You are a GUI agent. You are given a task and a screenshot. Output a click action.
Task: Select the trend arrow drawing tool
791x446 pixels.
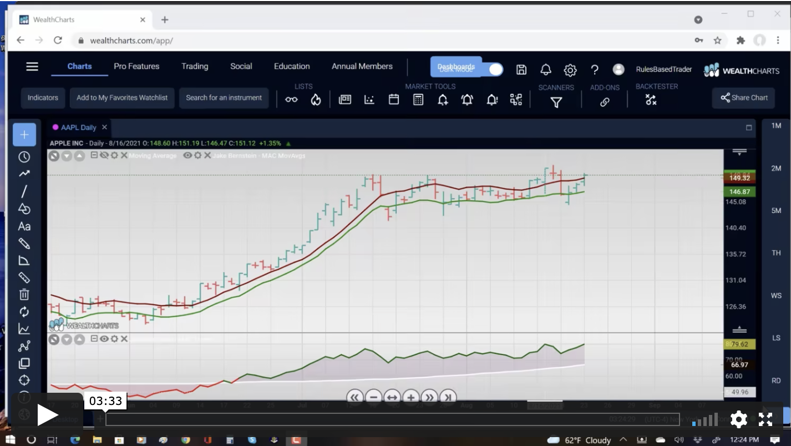pos(24,174)
